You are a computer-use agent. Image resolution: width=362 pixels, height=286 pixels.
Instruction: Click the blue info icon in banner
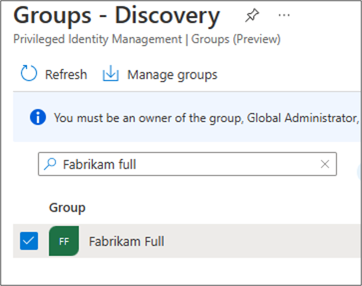coord(38,118)
